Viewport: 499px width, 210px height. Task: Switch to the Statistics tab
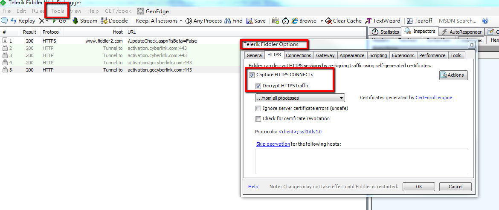coord(386,32)
